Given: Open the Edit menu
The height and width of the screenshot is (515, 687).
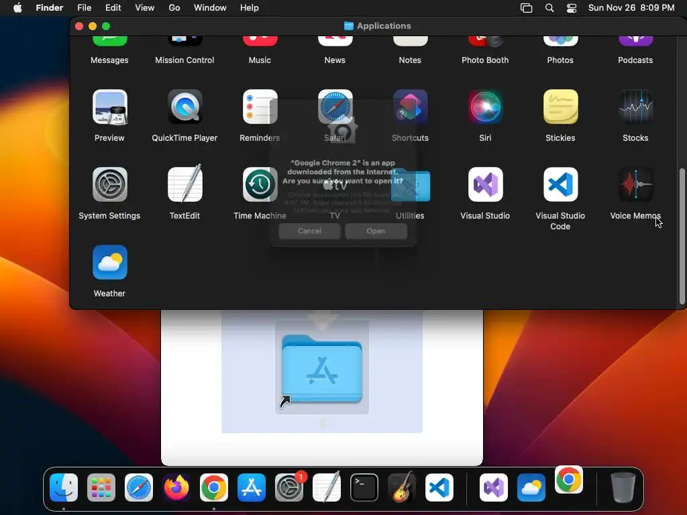Looking at the screenshot, I should [x=113, y=8].
